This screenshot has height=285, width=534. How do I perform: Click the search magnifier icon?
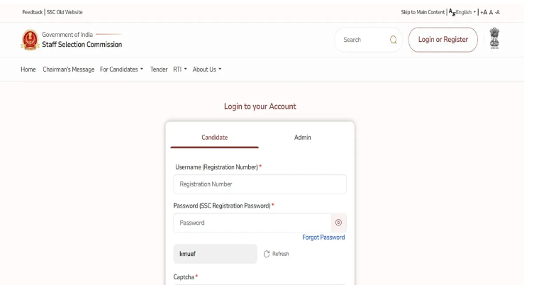click(393, 40)
